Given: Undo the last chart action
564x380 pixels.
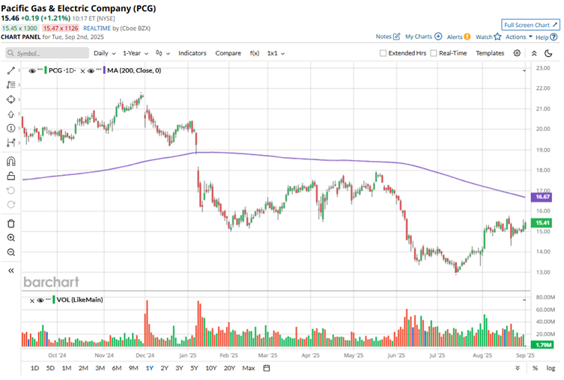Looking at the screenshot, I should pos(11,190).
